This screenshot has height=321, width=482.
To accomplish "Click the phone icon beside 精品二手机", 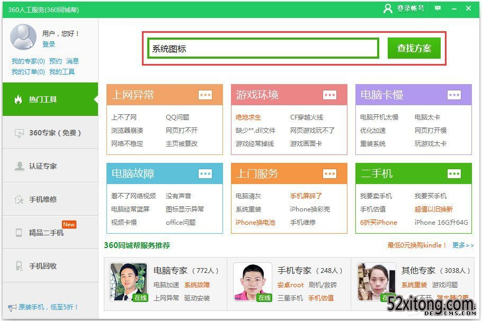I will [19, 233].
